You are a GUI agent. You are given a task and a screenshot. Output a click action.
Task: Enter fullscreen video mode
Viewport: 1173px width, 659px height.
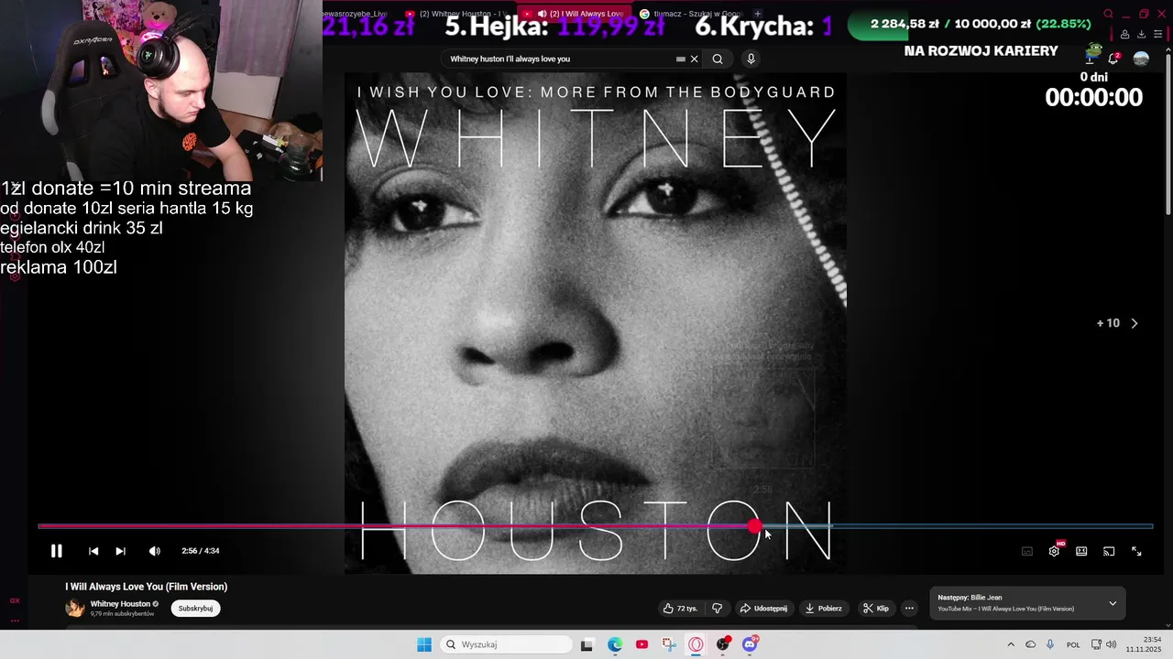click(x=1136, y=551)
